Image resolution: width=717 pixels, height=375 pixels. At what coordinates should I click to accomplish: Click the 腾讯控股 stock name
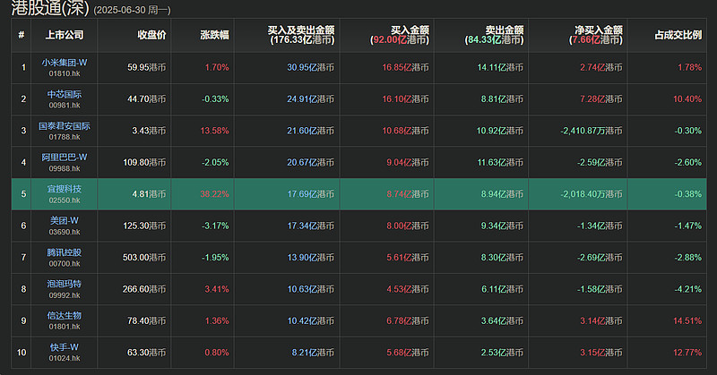point(64,252)
